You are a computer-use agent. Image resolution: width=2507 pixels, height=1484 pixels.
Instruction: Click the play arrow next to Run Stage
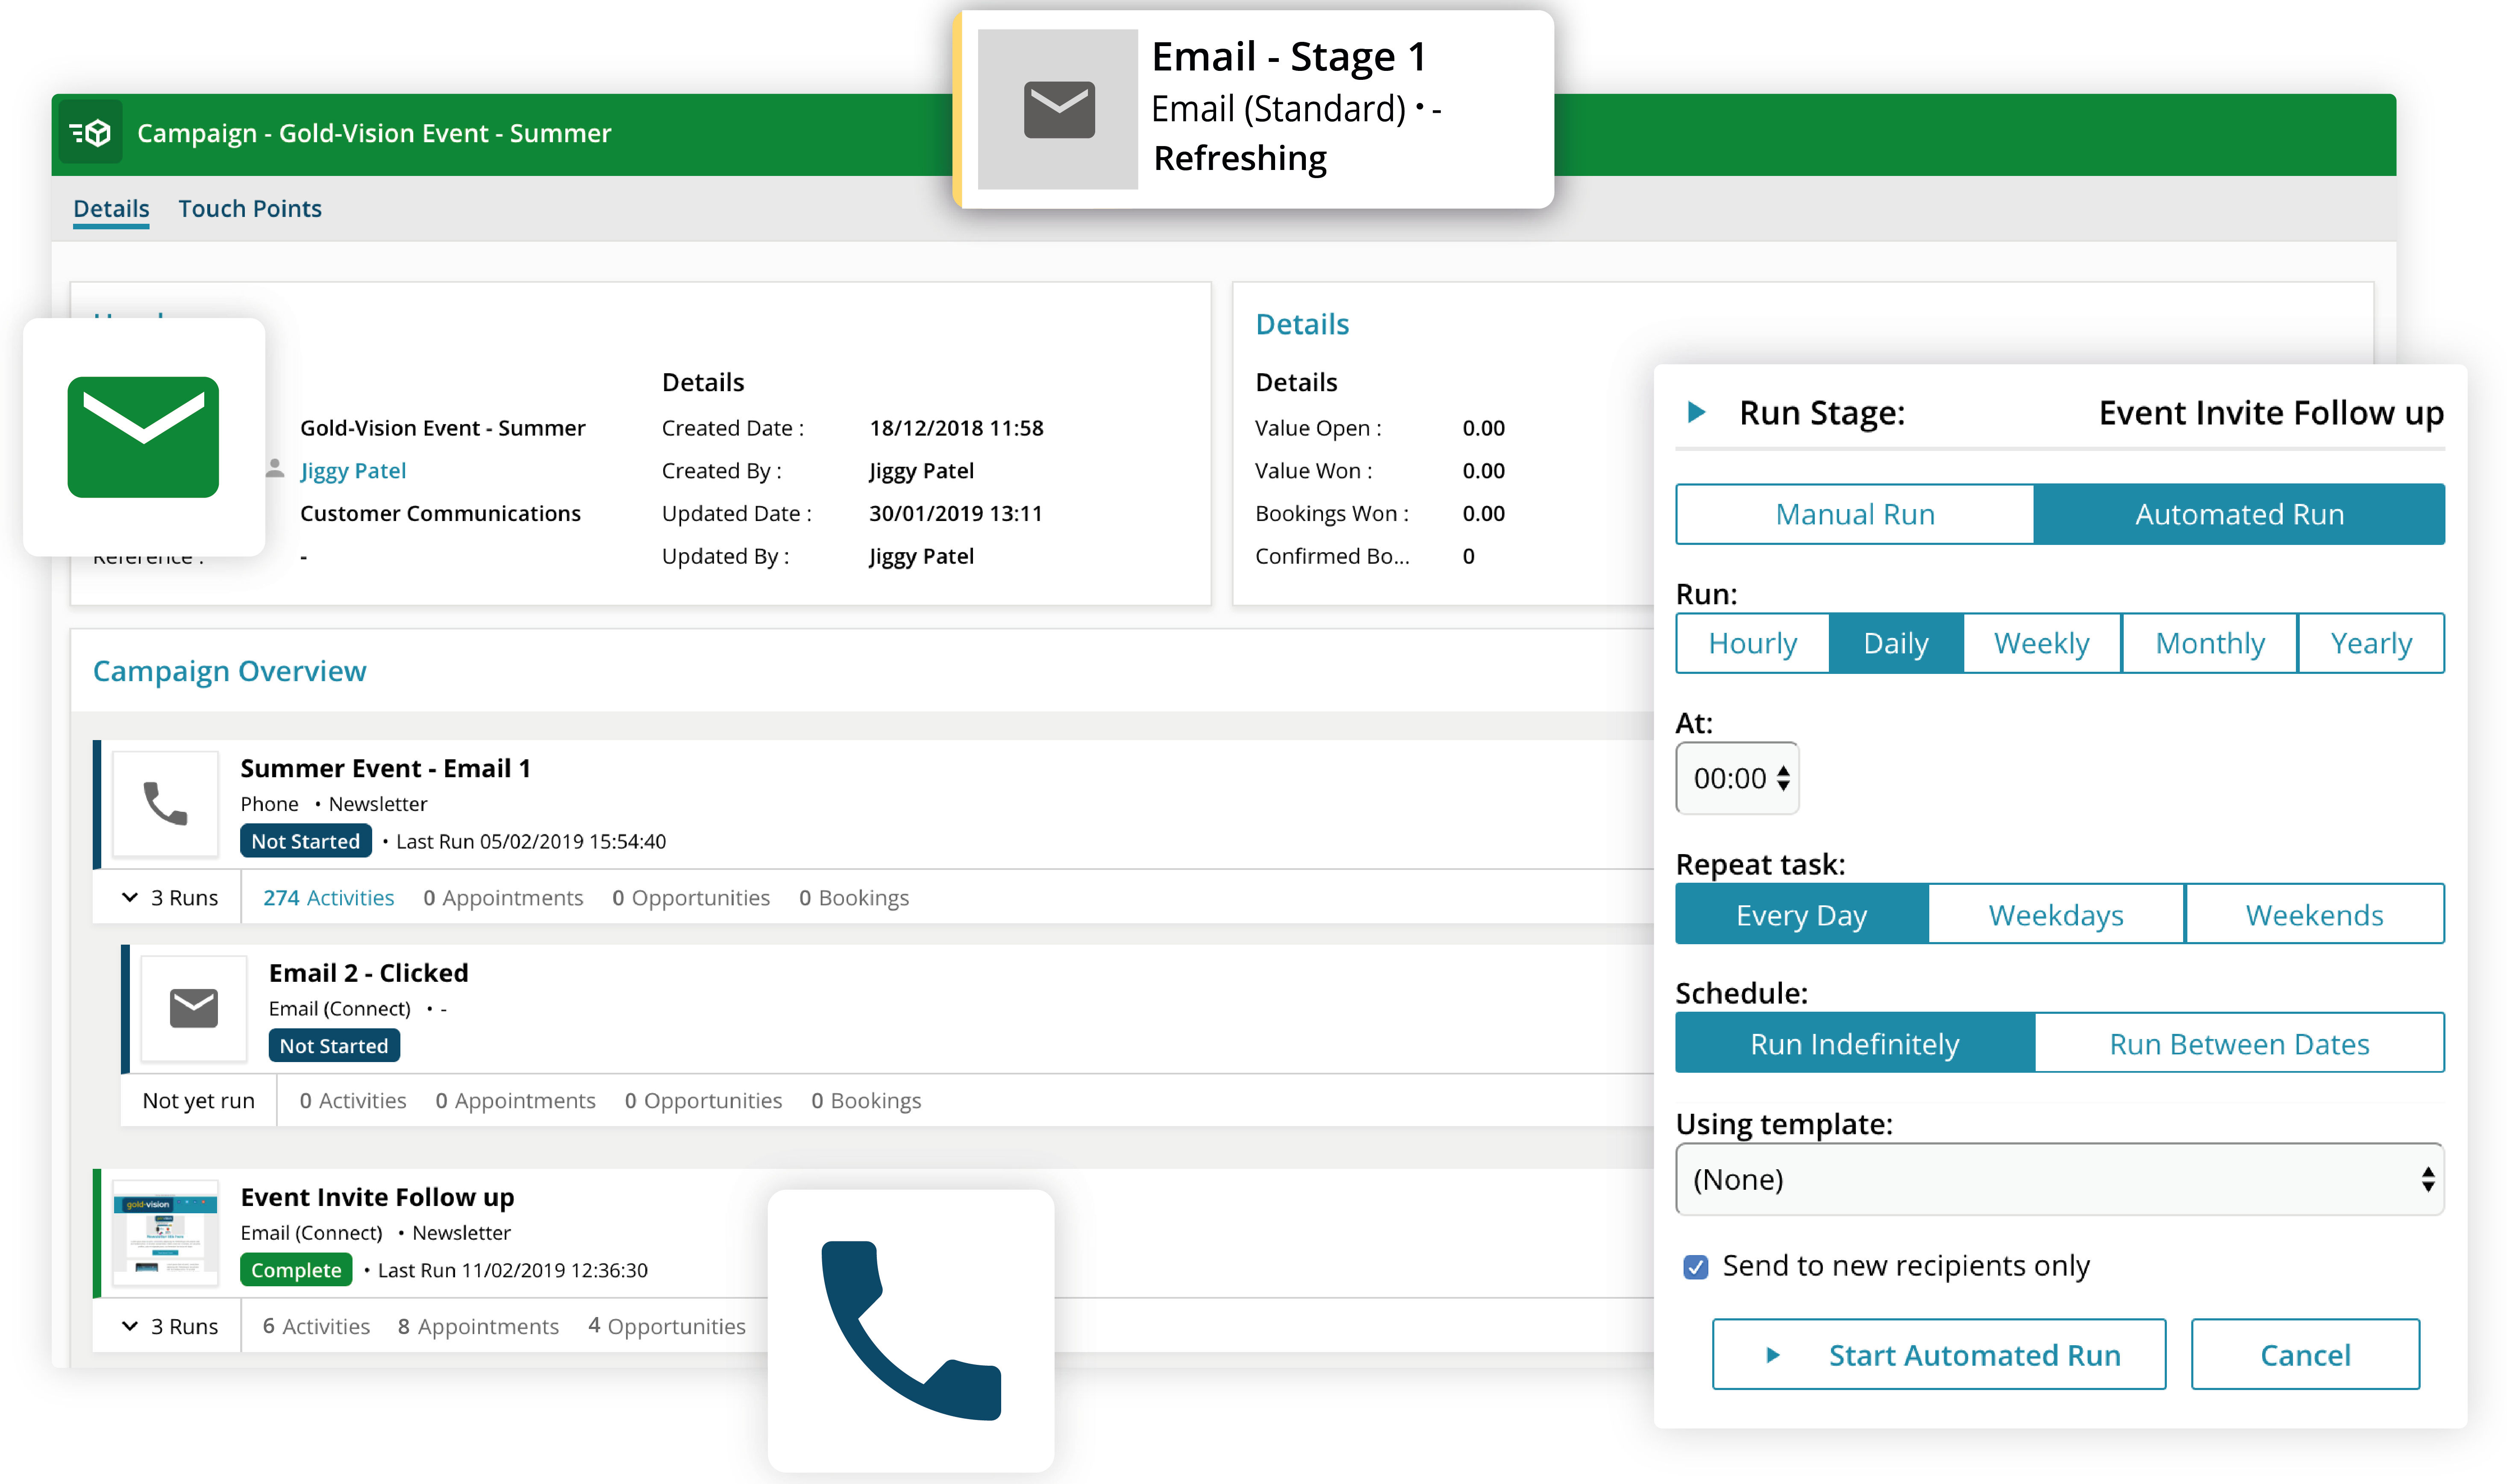click(x=1697, y=412)
